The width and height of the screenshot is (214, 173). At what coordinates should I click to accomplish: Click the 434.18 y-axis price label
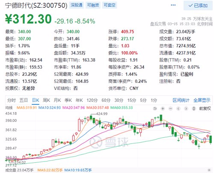click(11, 113)
